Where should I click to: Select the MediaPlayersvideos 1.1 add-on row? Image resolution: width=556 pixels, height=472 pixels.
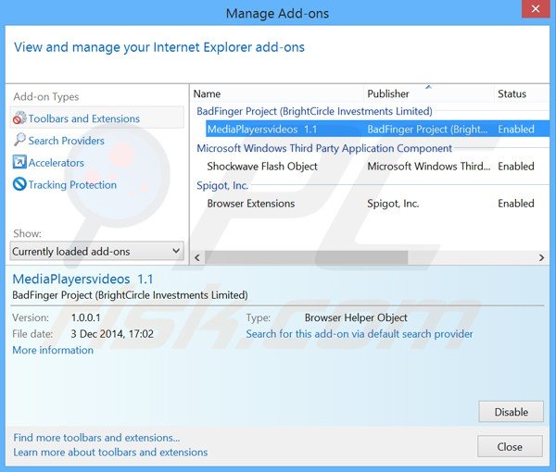tap(378, 130)
